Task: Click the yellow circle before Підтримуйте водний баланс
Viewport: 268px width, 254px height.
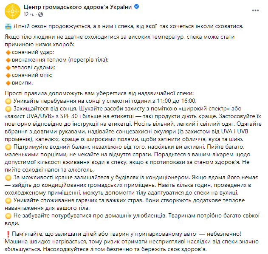Action: click(8, 147)
